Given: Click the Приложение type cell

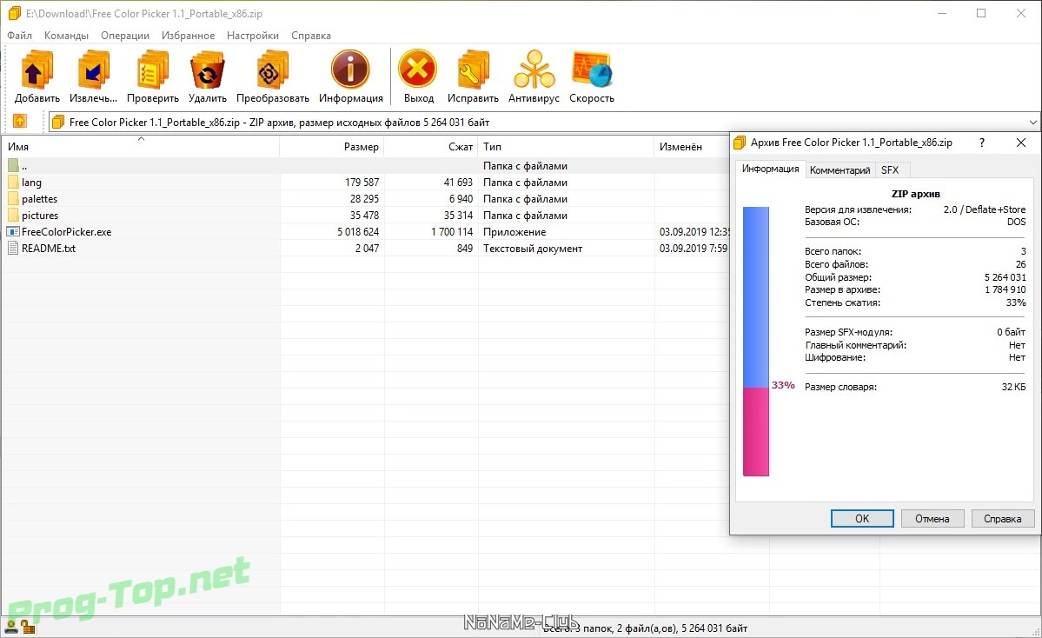Looking at the screenshot, I should 515,232.
